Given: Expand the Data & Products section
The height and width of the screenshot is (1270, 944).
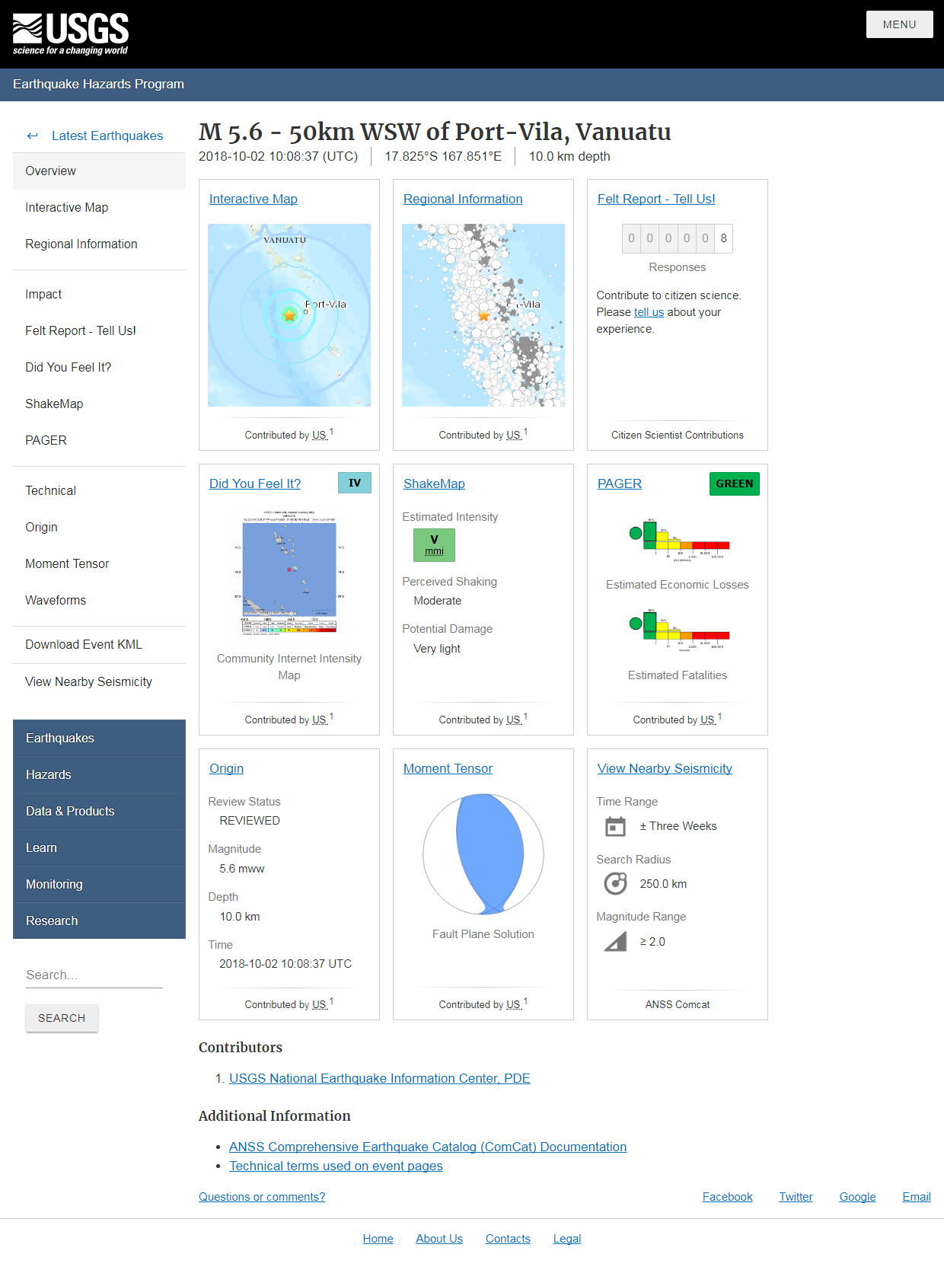Looking at the screenshot, I should pos(99,811).
